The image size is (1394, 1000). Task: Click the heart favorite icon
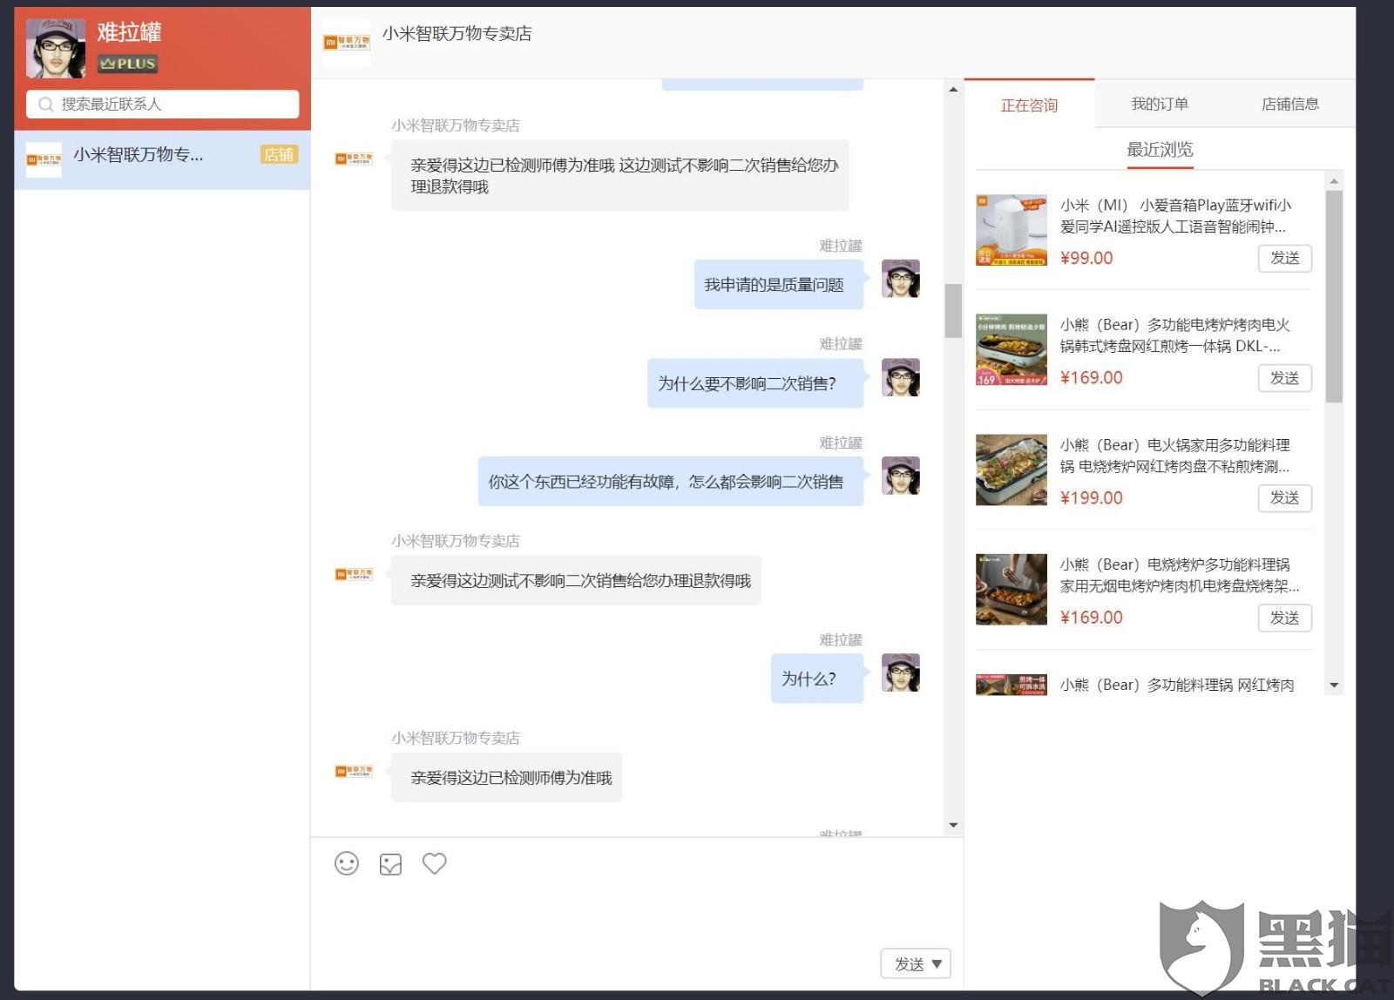434,863
